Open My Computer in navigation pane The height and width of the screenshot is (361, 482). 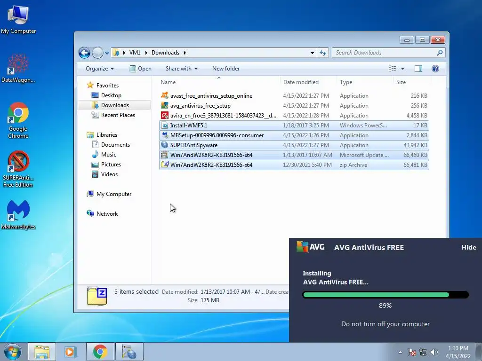pyautogui.click(x=109, y=194)
